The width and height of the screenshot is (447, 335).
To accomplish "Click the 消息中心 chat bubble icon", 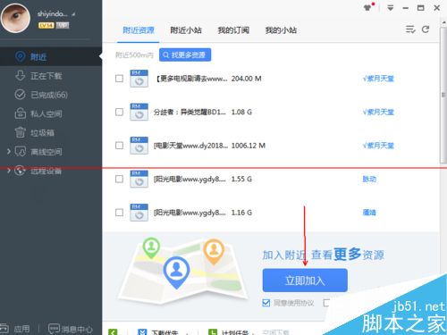I will click(x=54, y=329).
